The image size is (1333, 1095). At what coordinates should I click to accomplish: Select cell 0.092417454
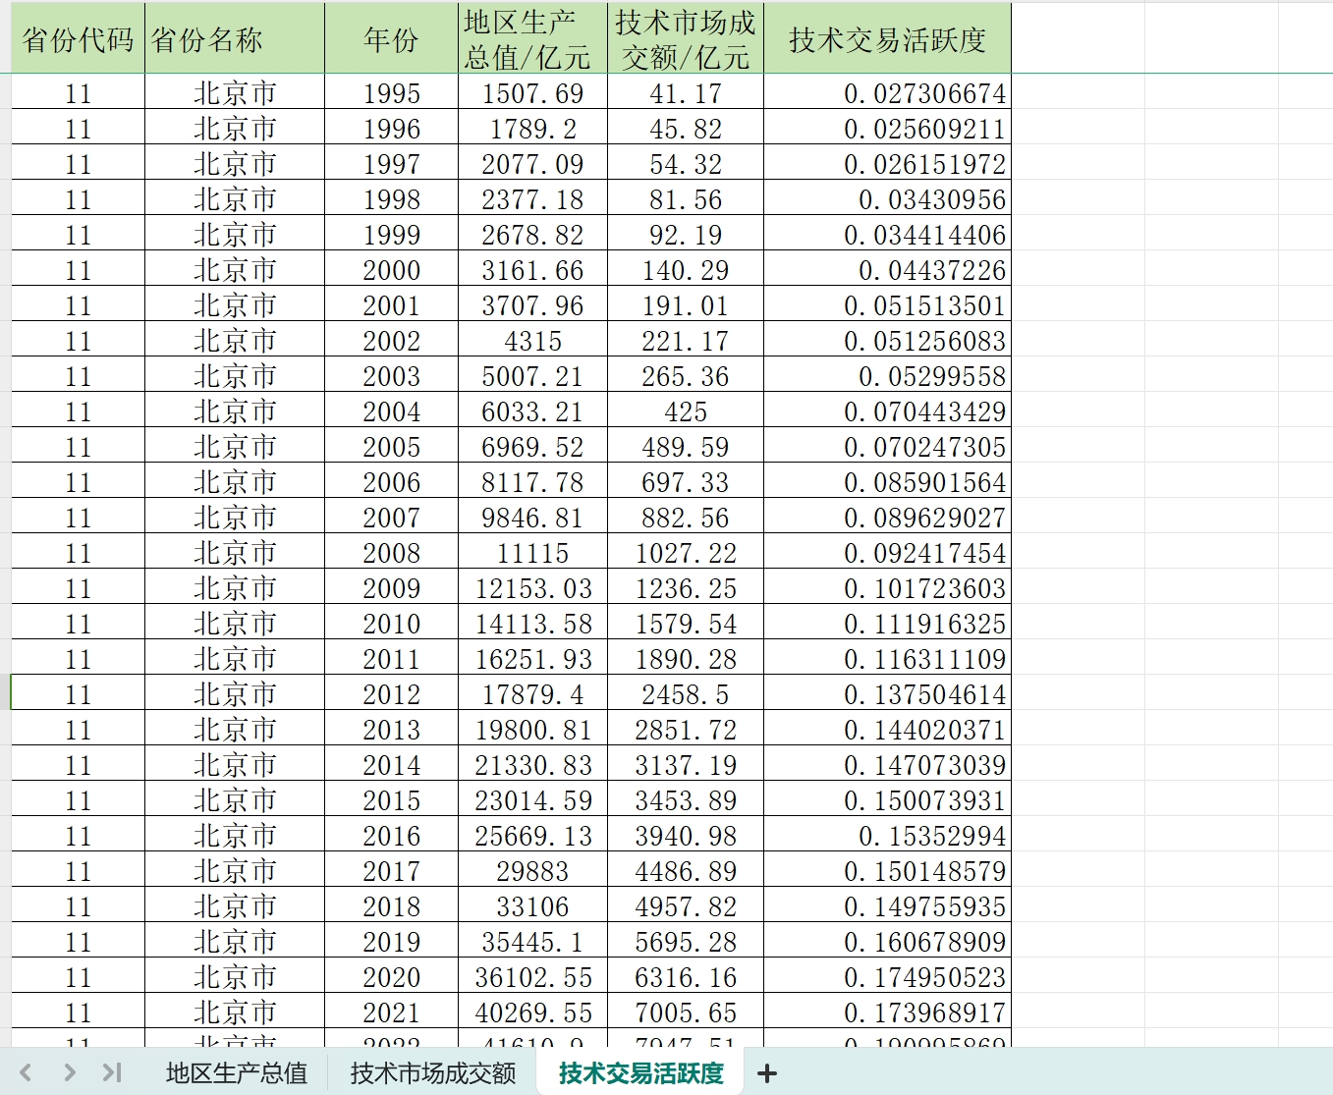(887, 553)
